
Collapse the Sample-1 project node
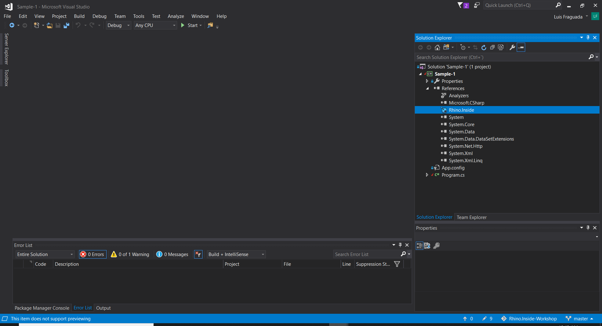tap(420, 74)
